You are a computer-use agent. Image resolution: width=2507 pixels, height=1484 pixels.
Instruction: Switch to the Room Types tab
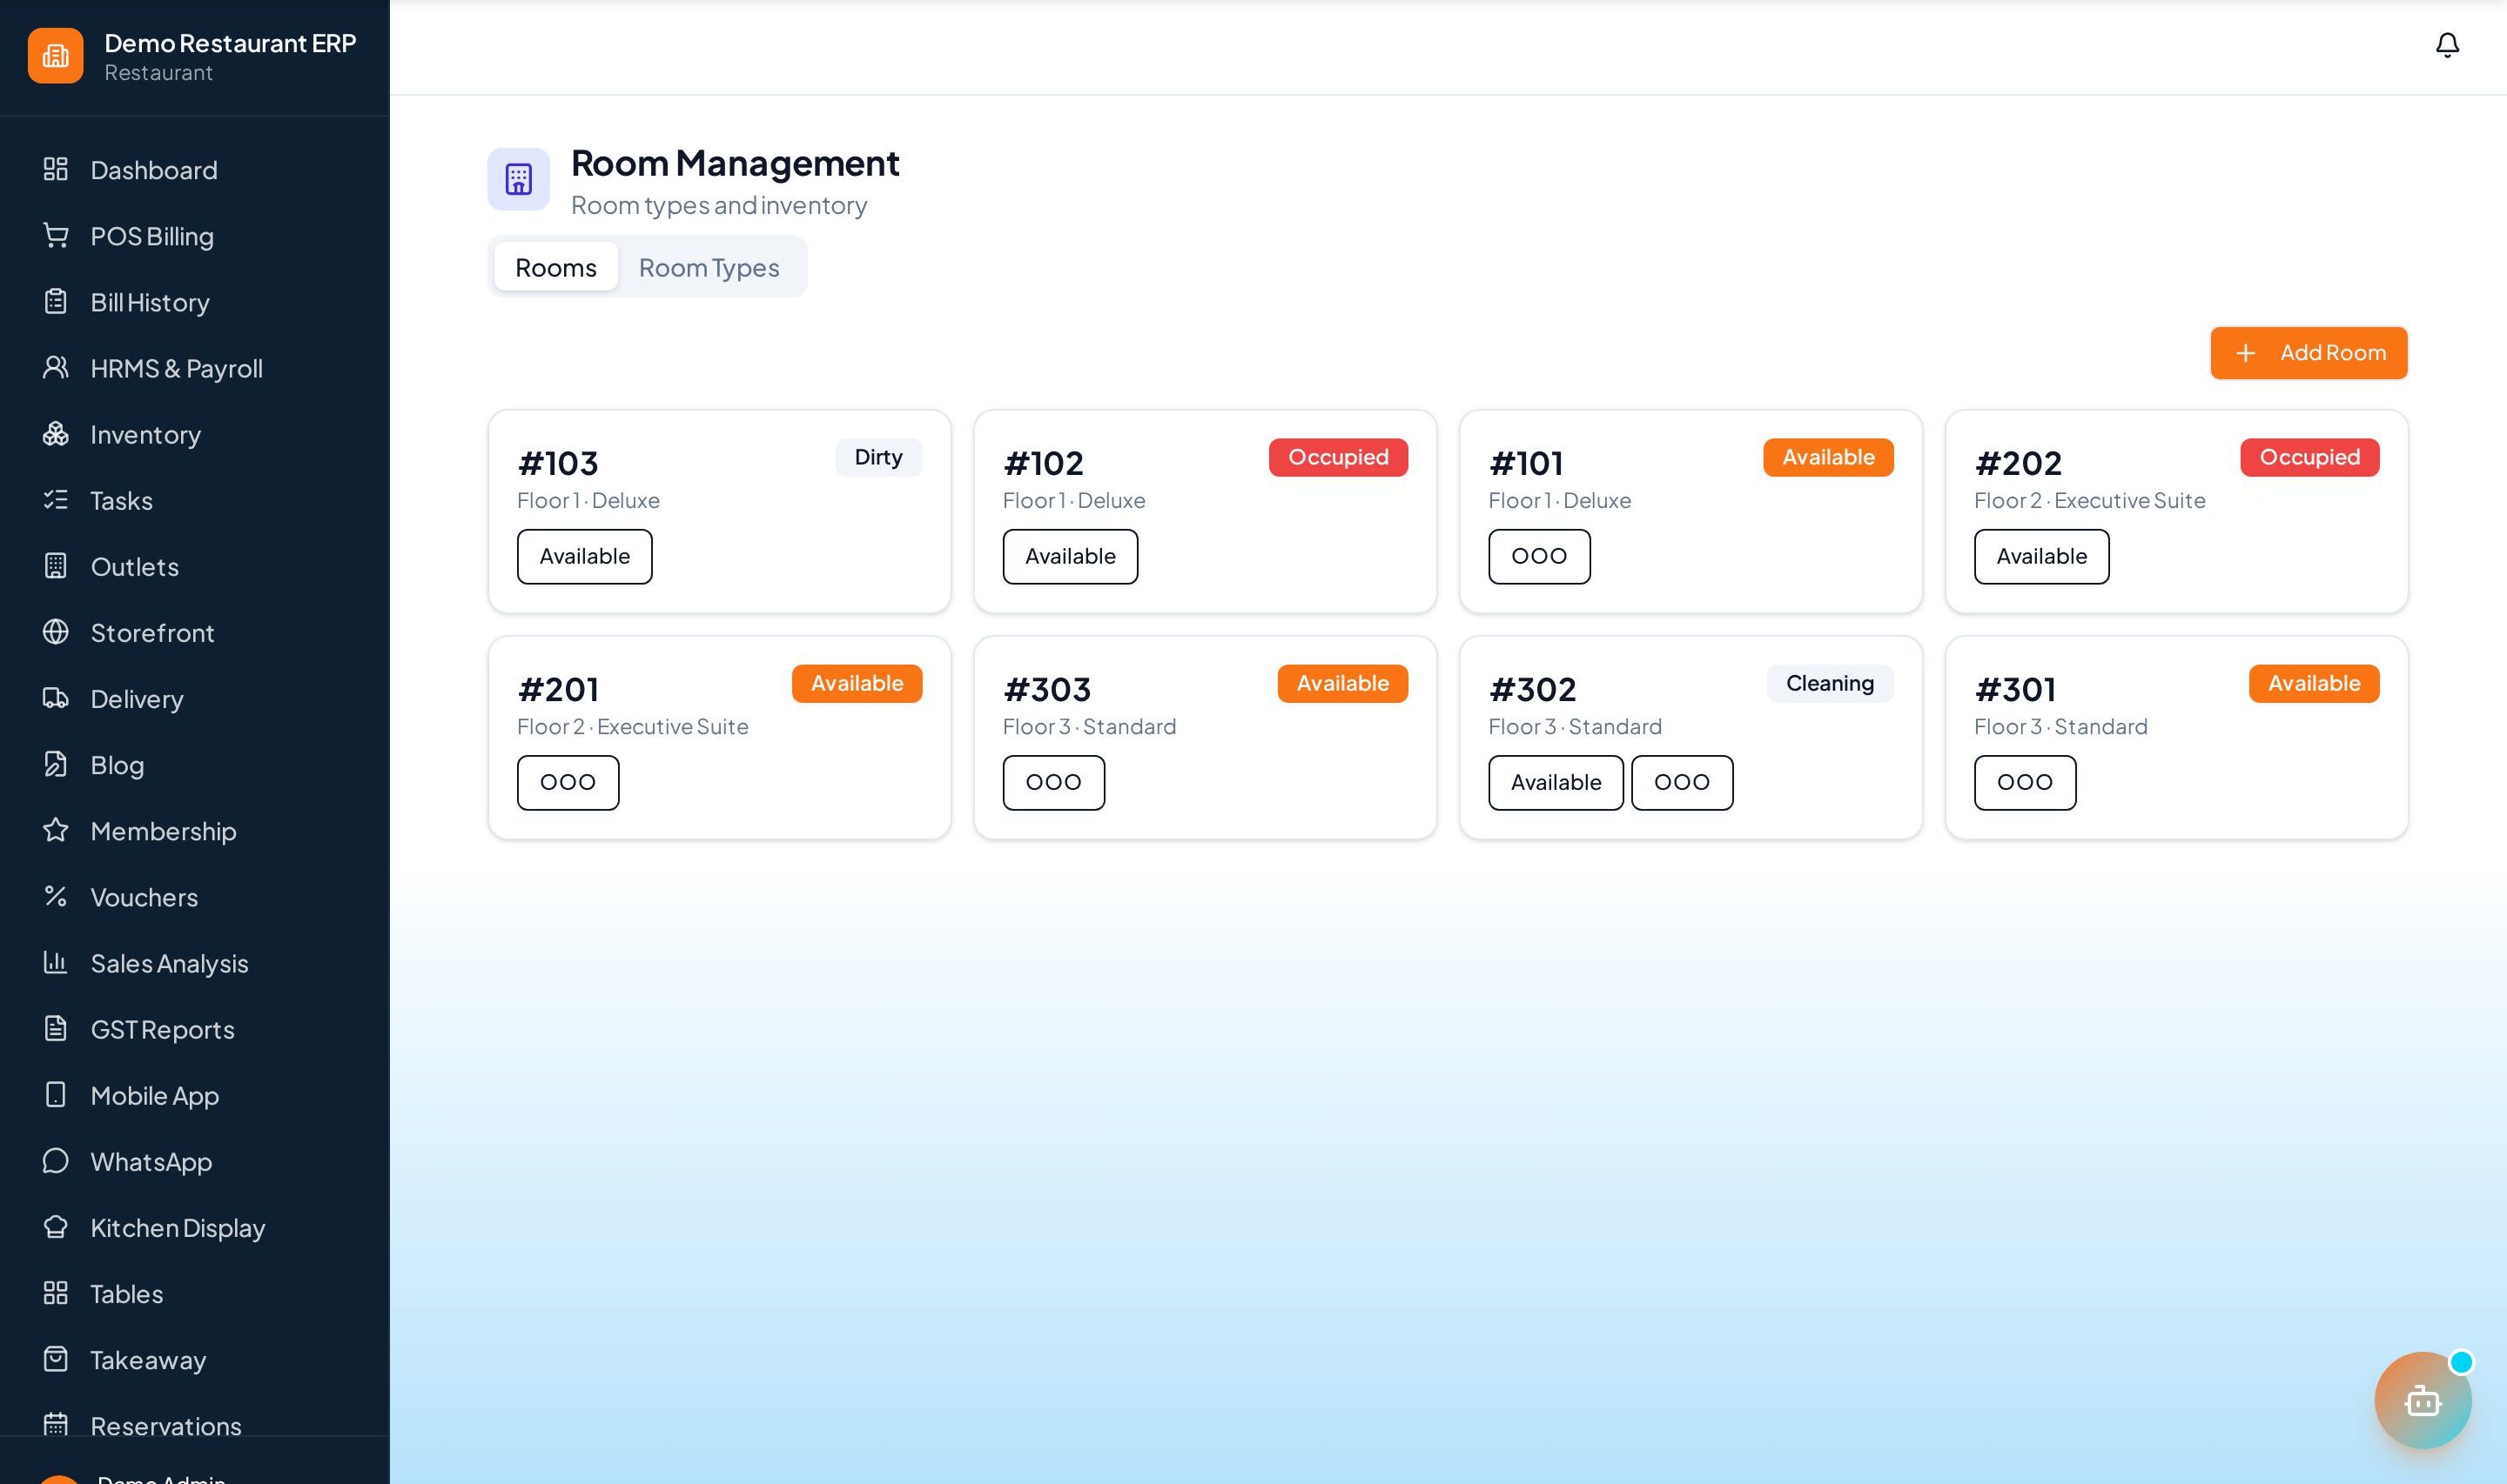pyautogui.click(x=709, y=267)
